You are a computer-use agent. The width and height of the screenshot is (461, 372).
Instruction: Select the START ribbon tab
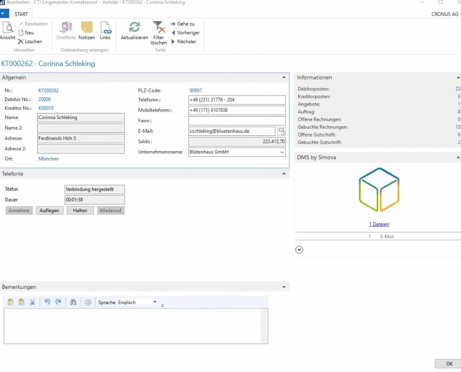(x=21, y=14)
